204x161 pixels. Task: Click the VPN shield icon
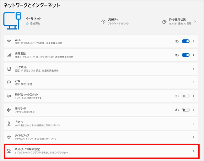tap(9, 82)
